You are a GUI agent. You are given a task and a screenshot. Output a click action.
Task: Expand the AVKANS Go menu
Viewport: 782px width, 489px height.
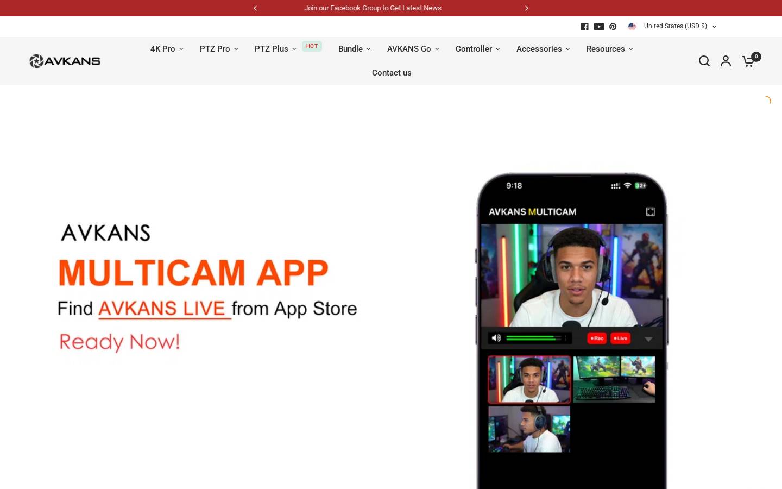(x=413, y=49)
